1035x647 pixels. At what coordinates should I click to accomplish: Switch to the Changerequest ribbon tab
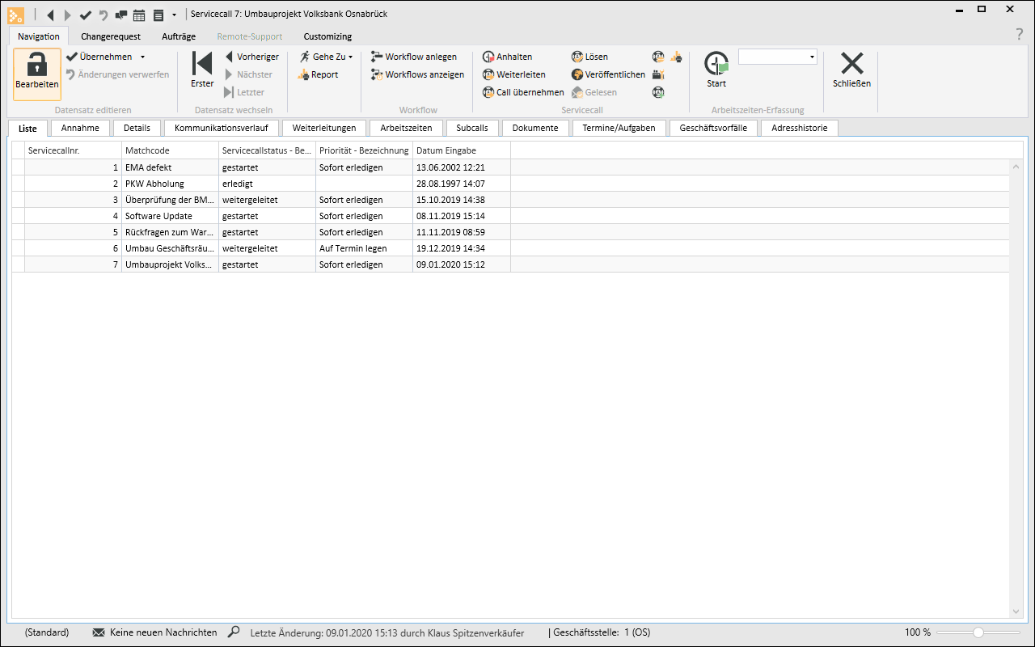pyautogui.click(x=111, y=36)
